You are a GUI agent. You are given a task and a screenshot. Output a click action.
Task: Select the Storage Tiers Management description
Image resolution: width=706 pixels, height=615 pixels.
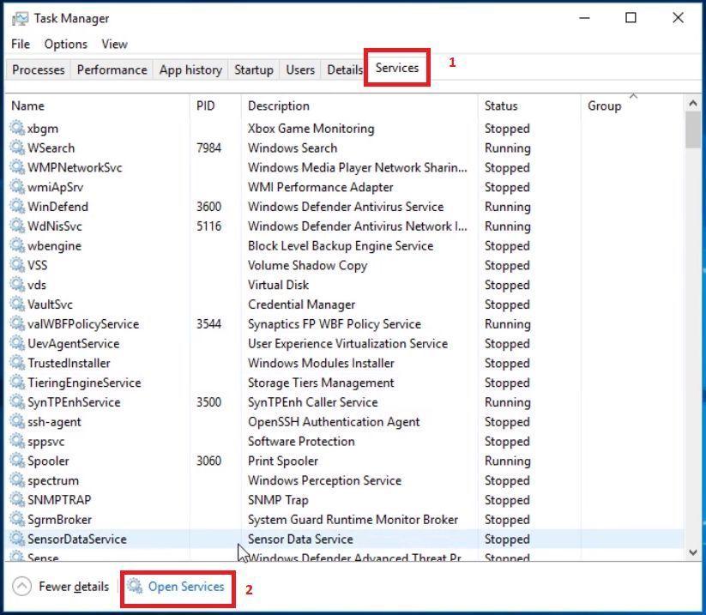[x=321, y=383]
